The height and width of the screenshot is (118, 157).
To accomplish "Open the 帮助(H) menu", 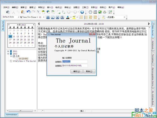I will (121, 7).
